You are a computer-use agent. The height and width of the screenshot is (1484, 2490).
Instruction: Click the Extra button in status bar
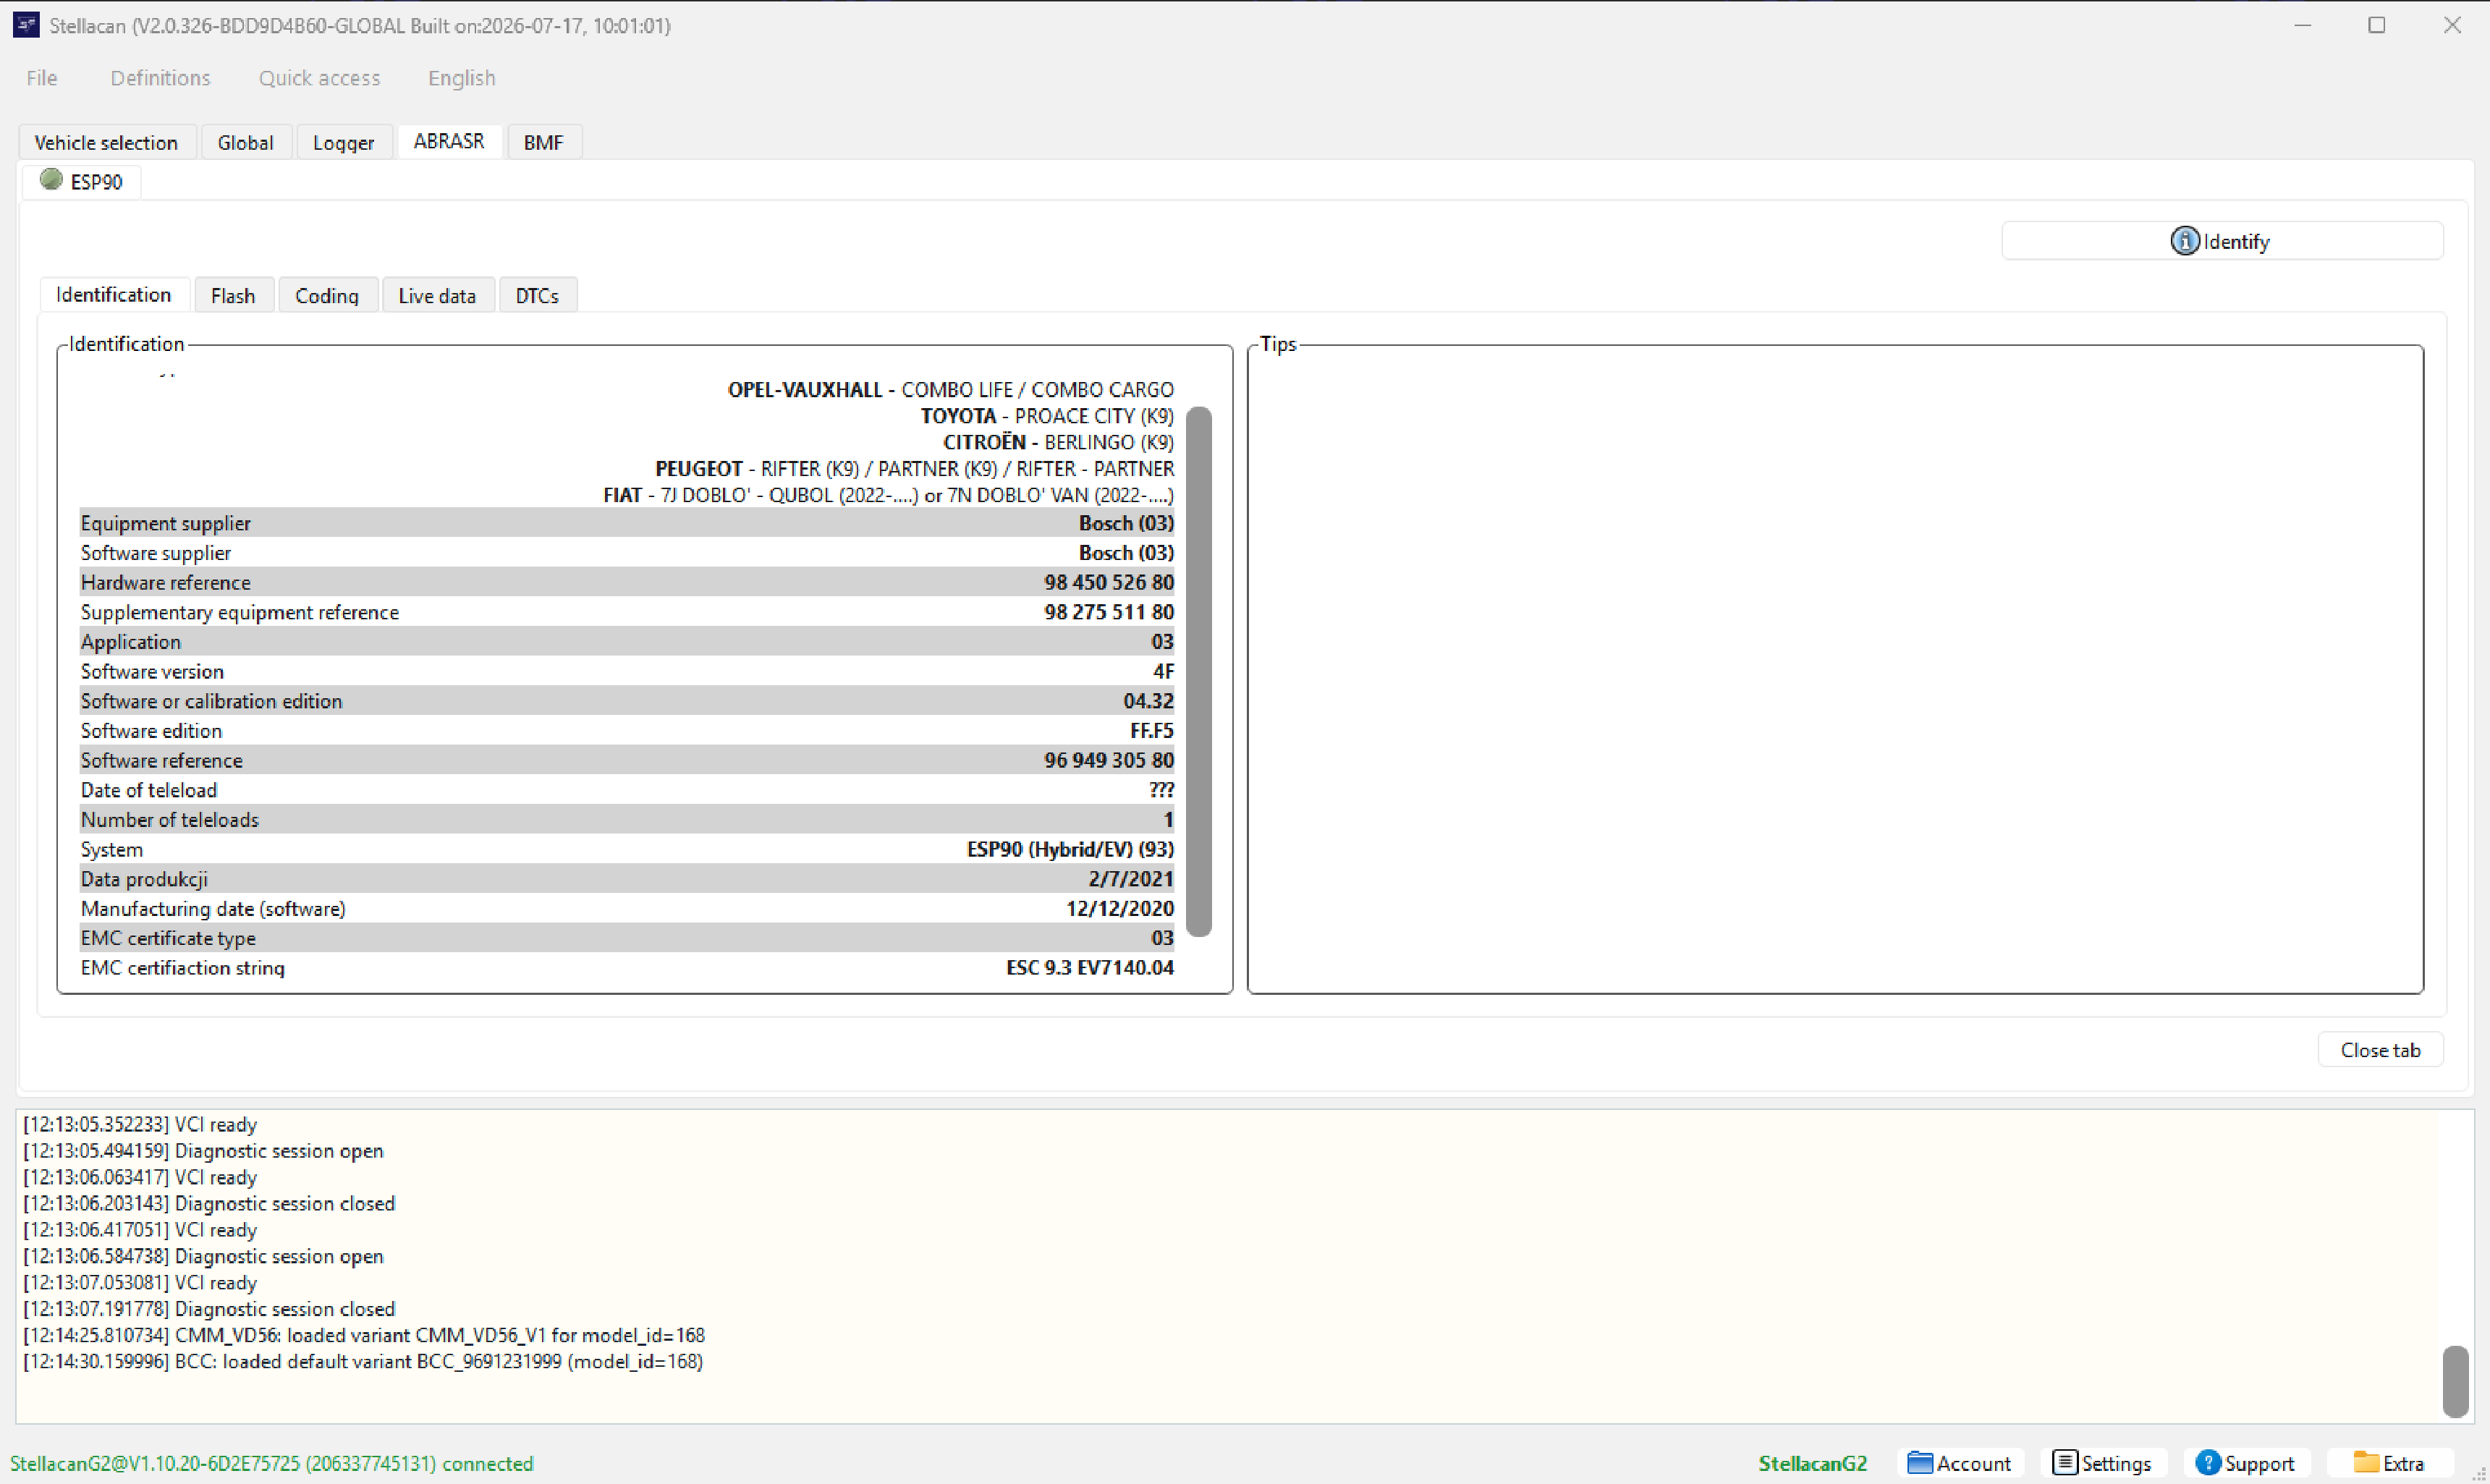click(2390, 1463)
